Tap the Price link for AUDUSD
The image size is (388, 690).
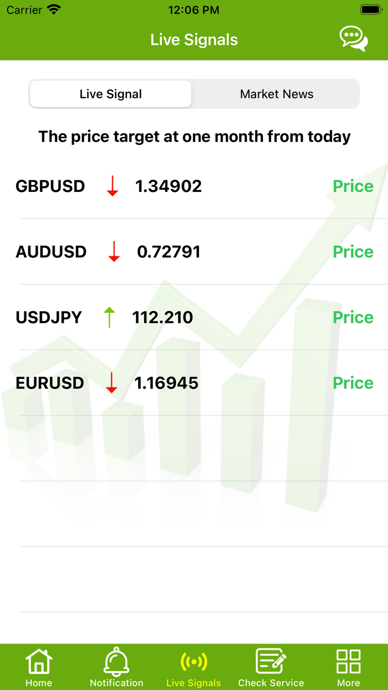click(353, 252)
